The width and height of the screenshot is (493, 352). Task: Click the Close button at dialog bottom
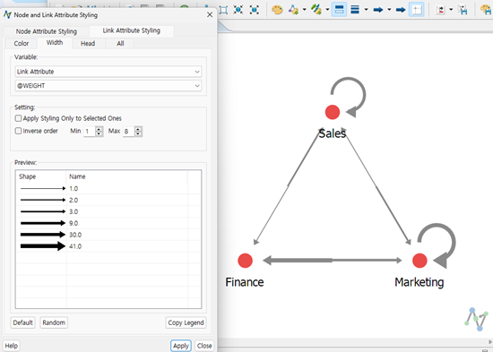204,346
